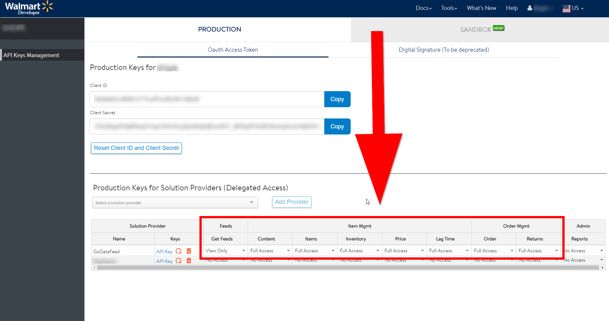Click Reset Client ID and Client Secret
The width and height of the screenshot is (609, 321).
tap(136, 148)
